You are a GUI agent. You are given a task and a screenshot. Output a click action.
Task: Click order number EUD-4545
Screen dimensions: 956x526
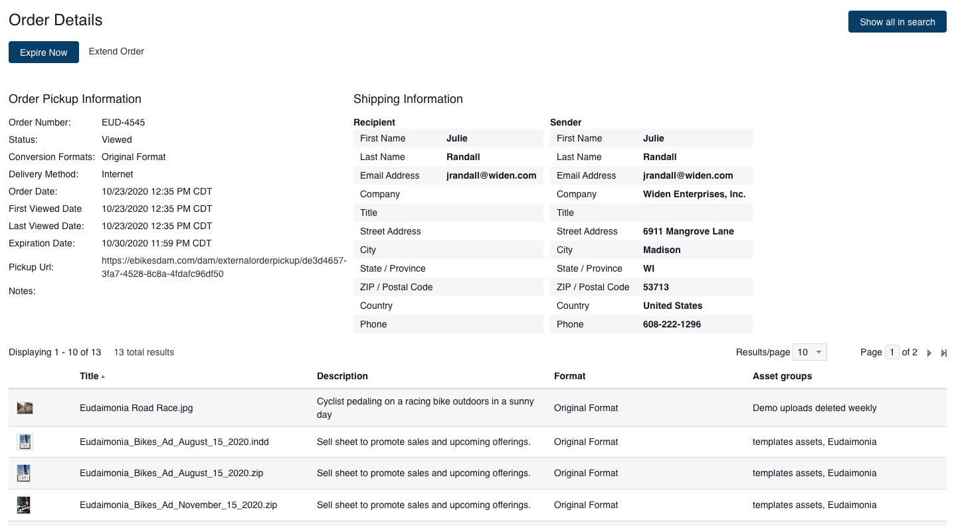[x=123, y=122]
